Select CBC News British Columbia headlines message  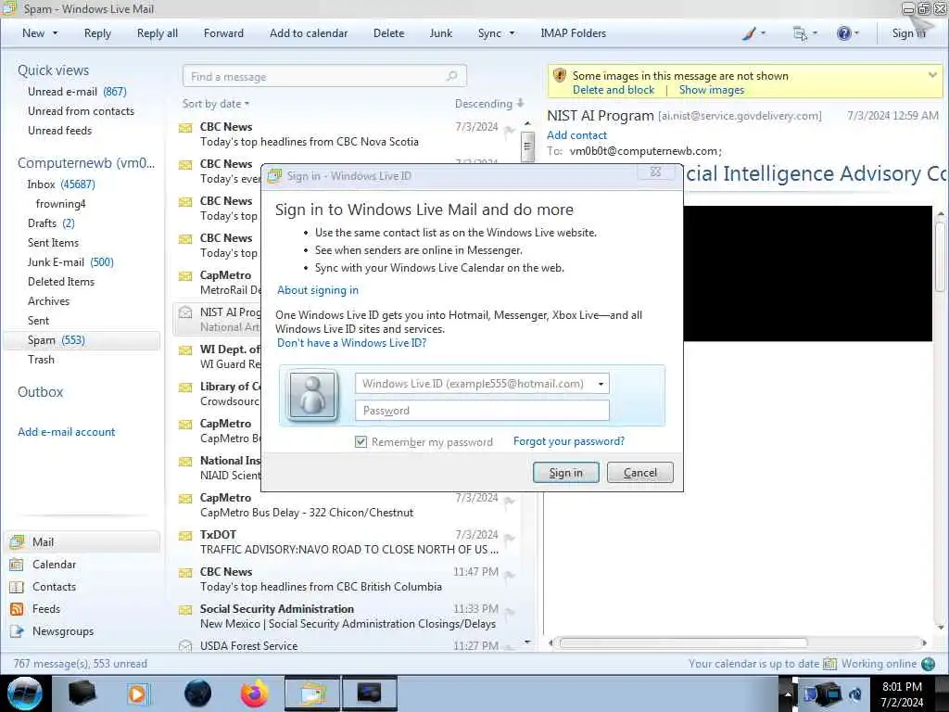tap(346, 579)
